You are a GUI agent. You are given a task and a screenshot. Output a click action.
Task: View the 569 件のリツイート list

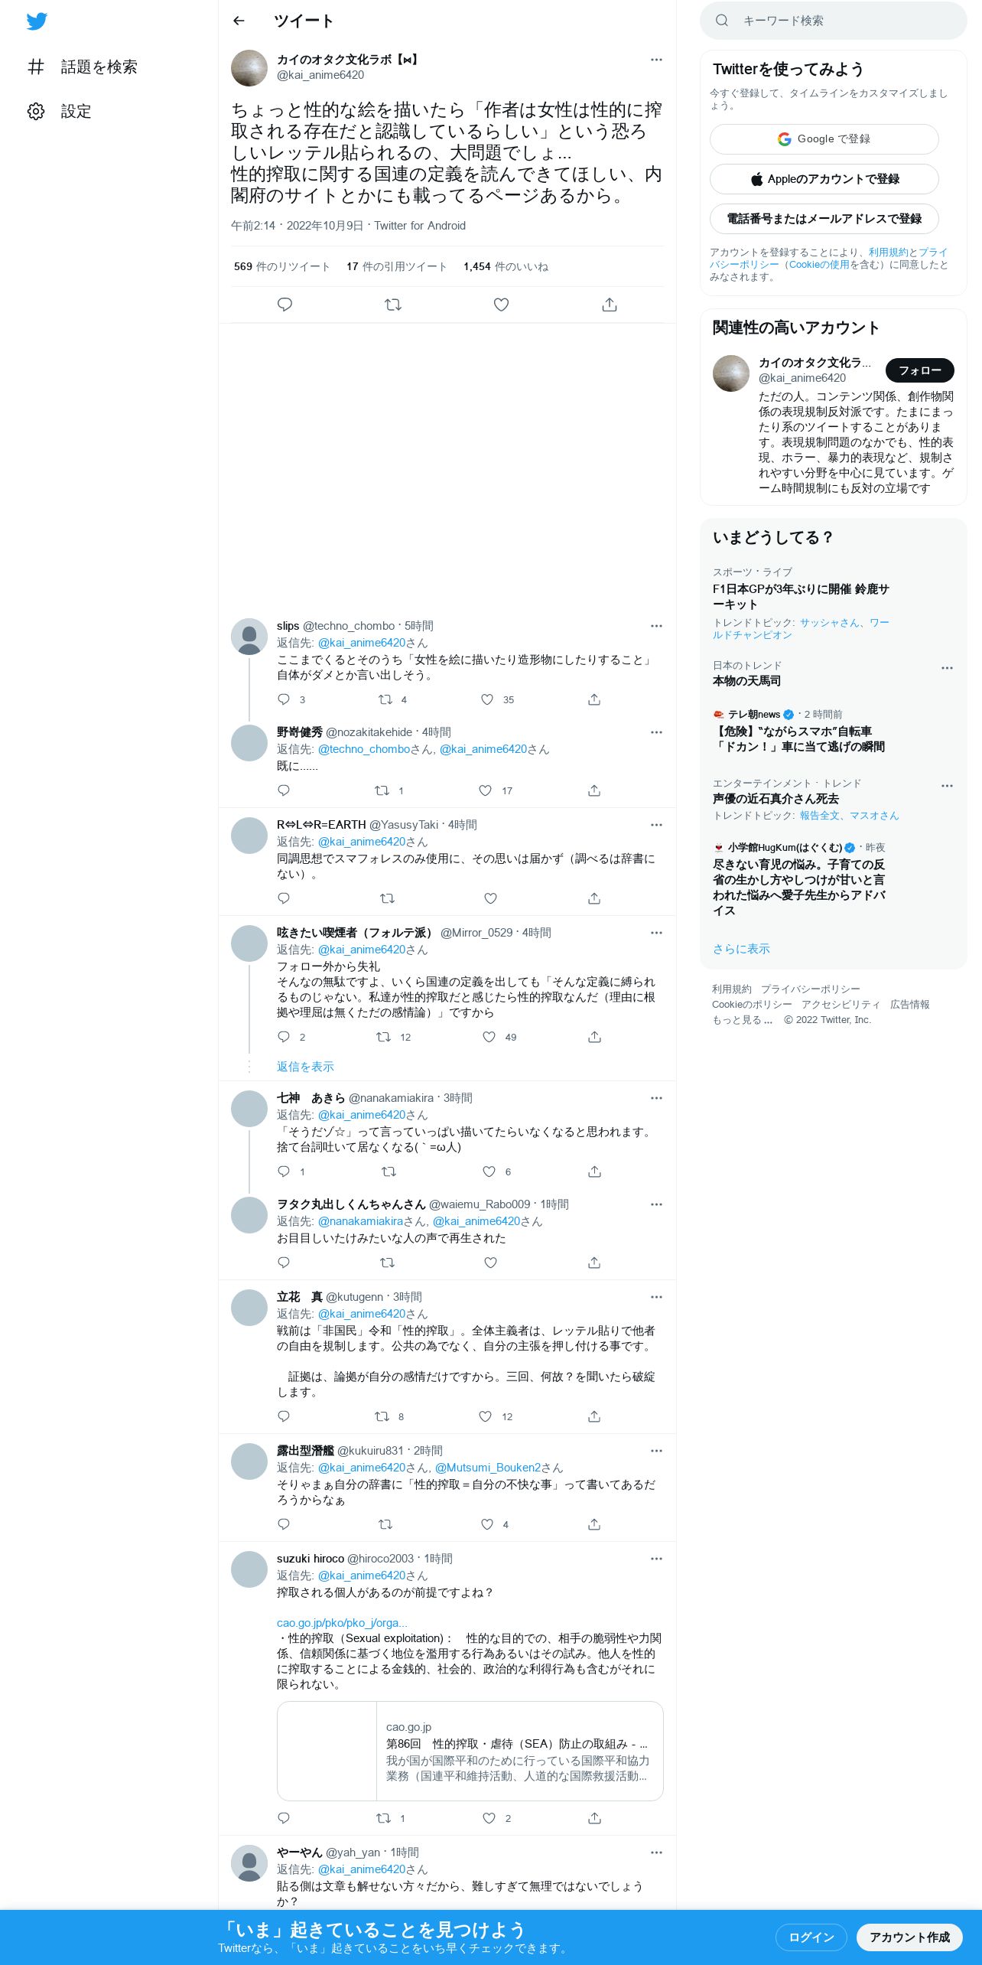coord(281,266)
